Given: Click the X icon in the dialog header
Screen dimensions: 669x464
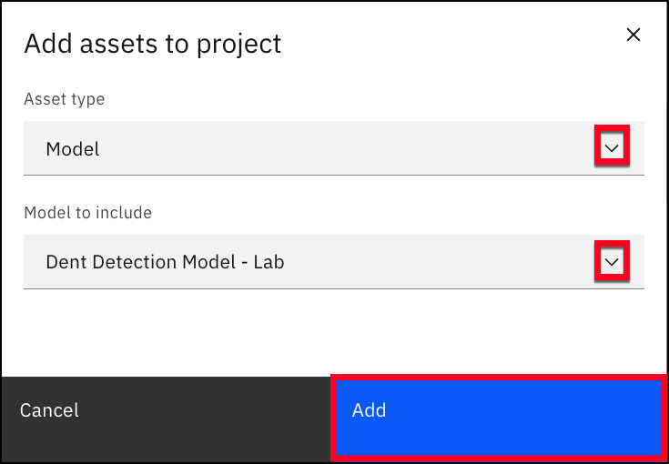Looking at the screenshot, I should click(x=634, y=35).
